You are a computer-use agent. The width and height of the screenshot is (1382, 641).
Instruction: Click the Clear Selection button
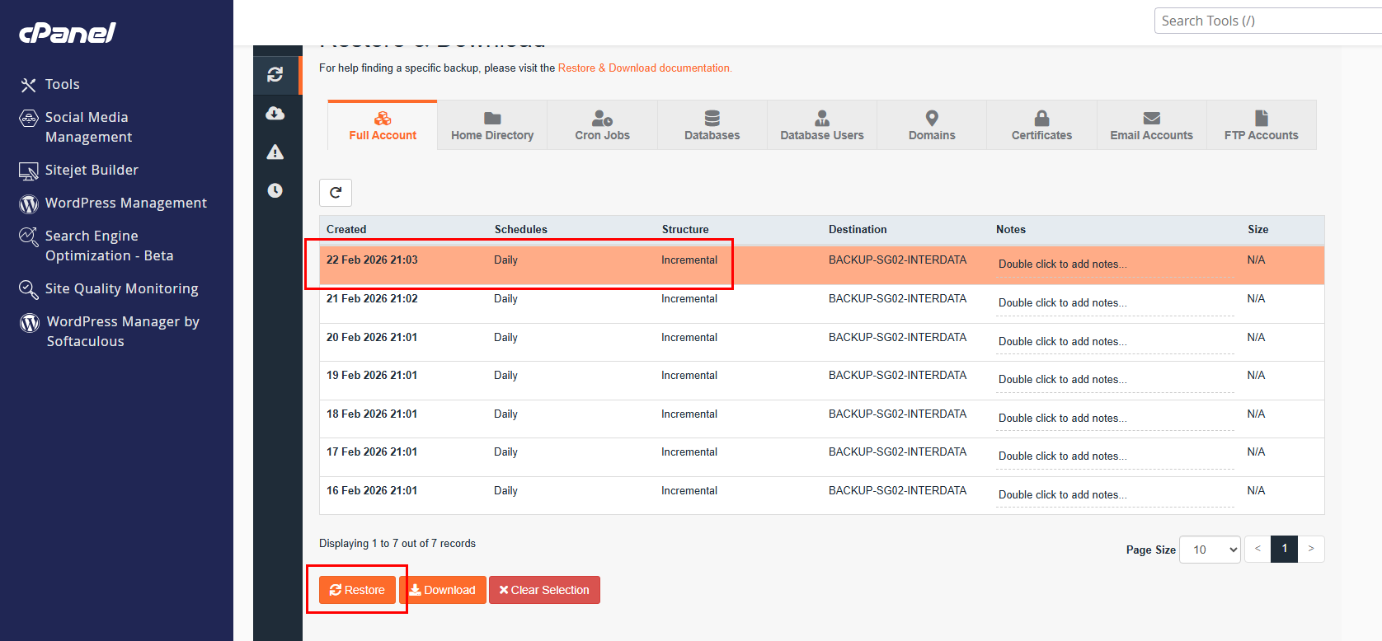click(544, 590)
